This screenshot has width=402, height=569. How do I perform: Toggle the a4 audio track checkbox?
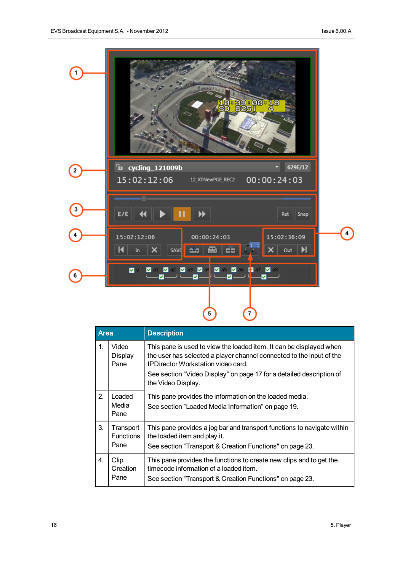pyautogui.click(x=200, y=270)
